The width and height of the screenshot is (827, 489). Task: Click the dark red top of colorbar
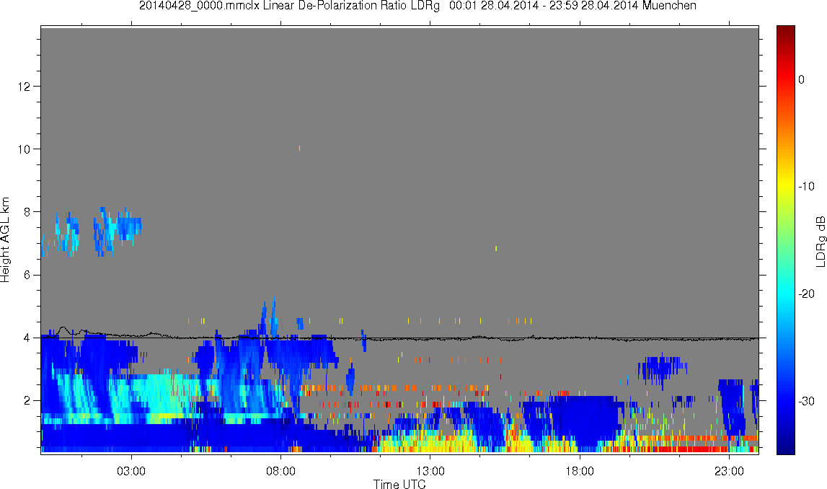pos(785,30)
